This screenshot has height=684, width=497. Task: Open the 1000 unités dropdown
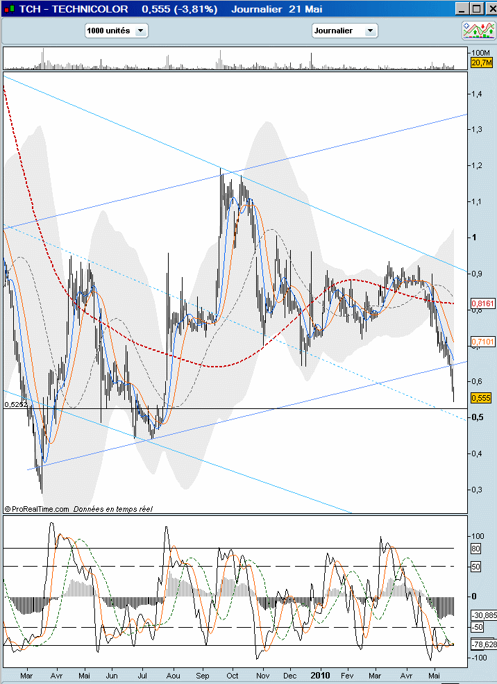(x=117, y=31)
